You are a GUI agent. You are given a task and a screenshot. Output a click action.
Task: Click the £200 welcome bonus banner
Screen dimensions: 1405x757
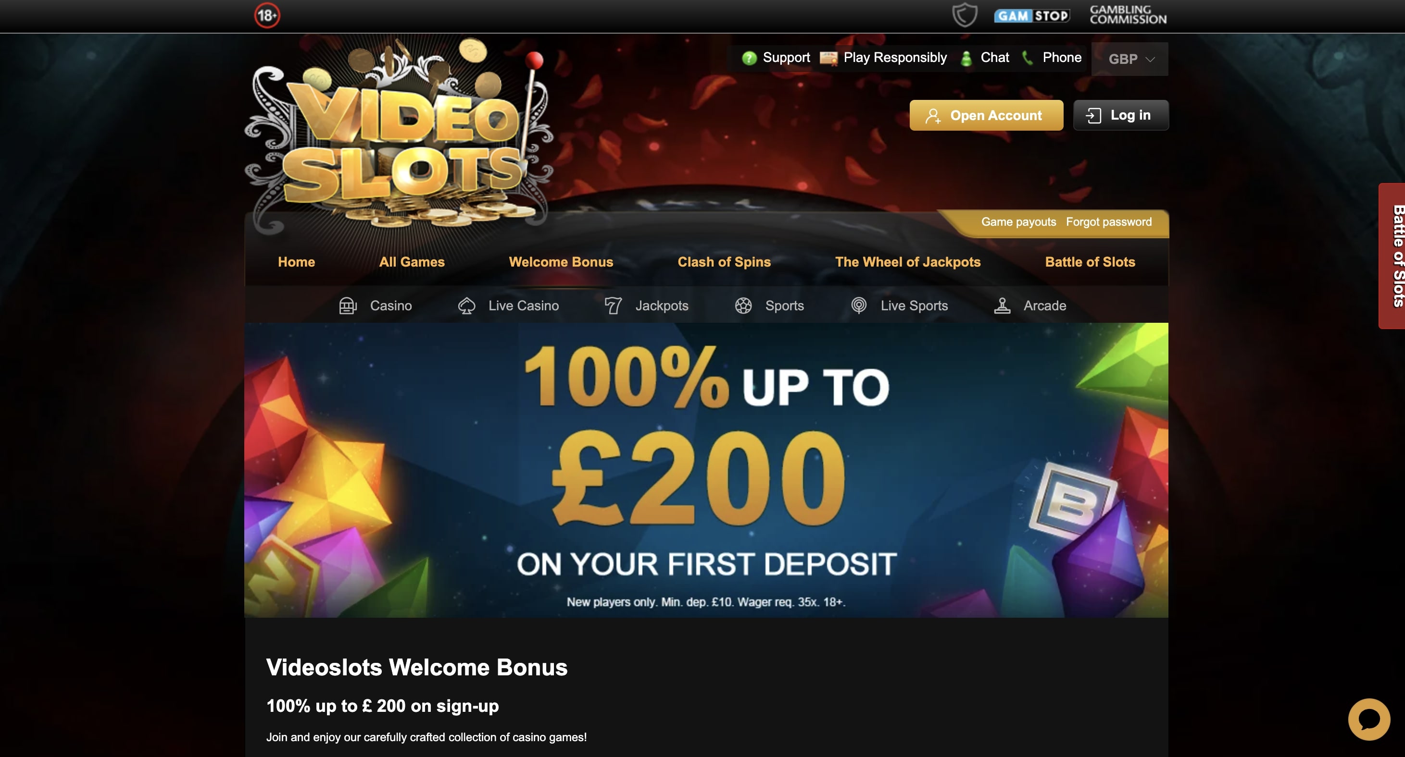click(x=706, y=470)
